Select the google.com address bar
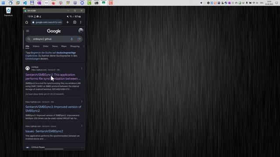The image size is (280, 157). 47,22
